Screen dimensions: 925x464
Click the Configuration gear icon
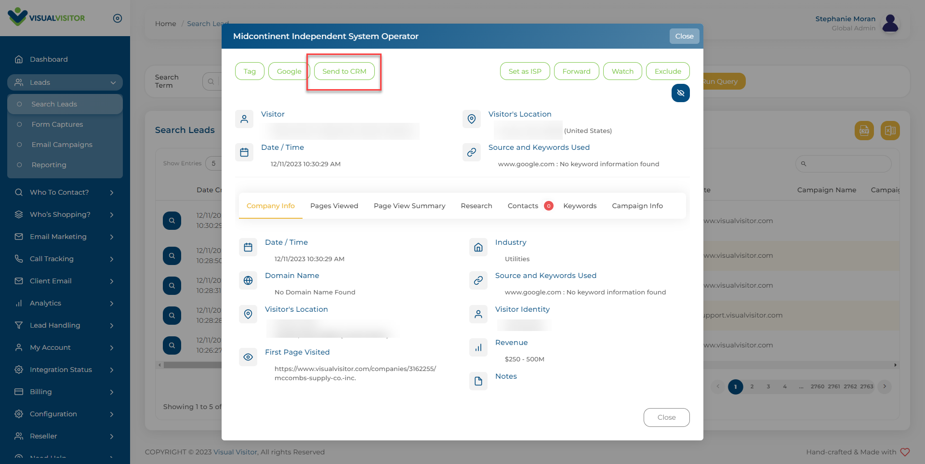tap(19, 414)
